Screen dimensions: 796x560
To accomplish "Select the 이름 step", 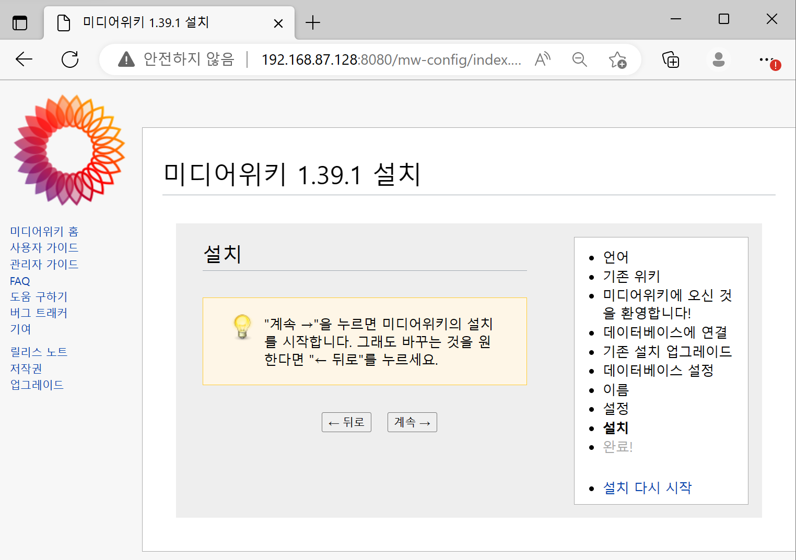I will point(616,389).
